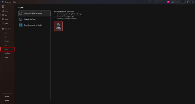
Task: Click the Create PDF/XPS button
Action: (58, 26)
